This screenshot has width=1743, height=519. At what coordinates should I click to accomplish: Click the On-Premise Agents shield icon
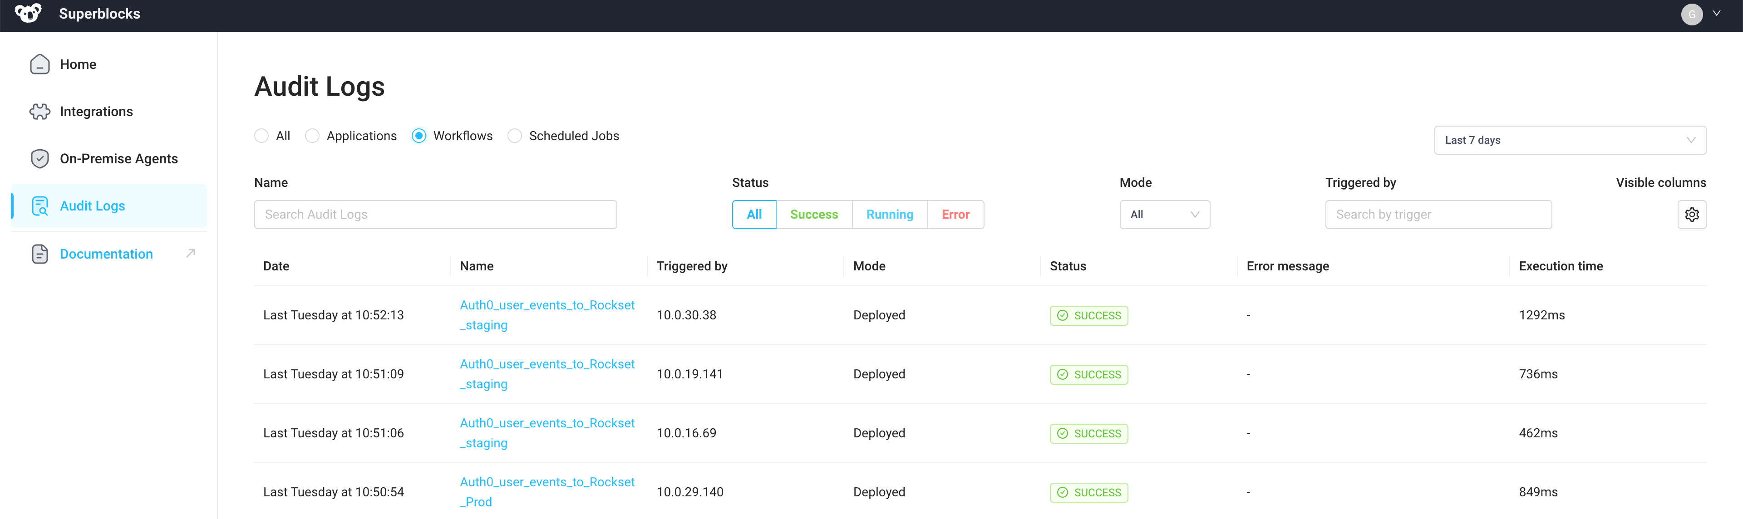click(x=40, y=158)
